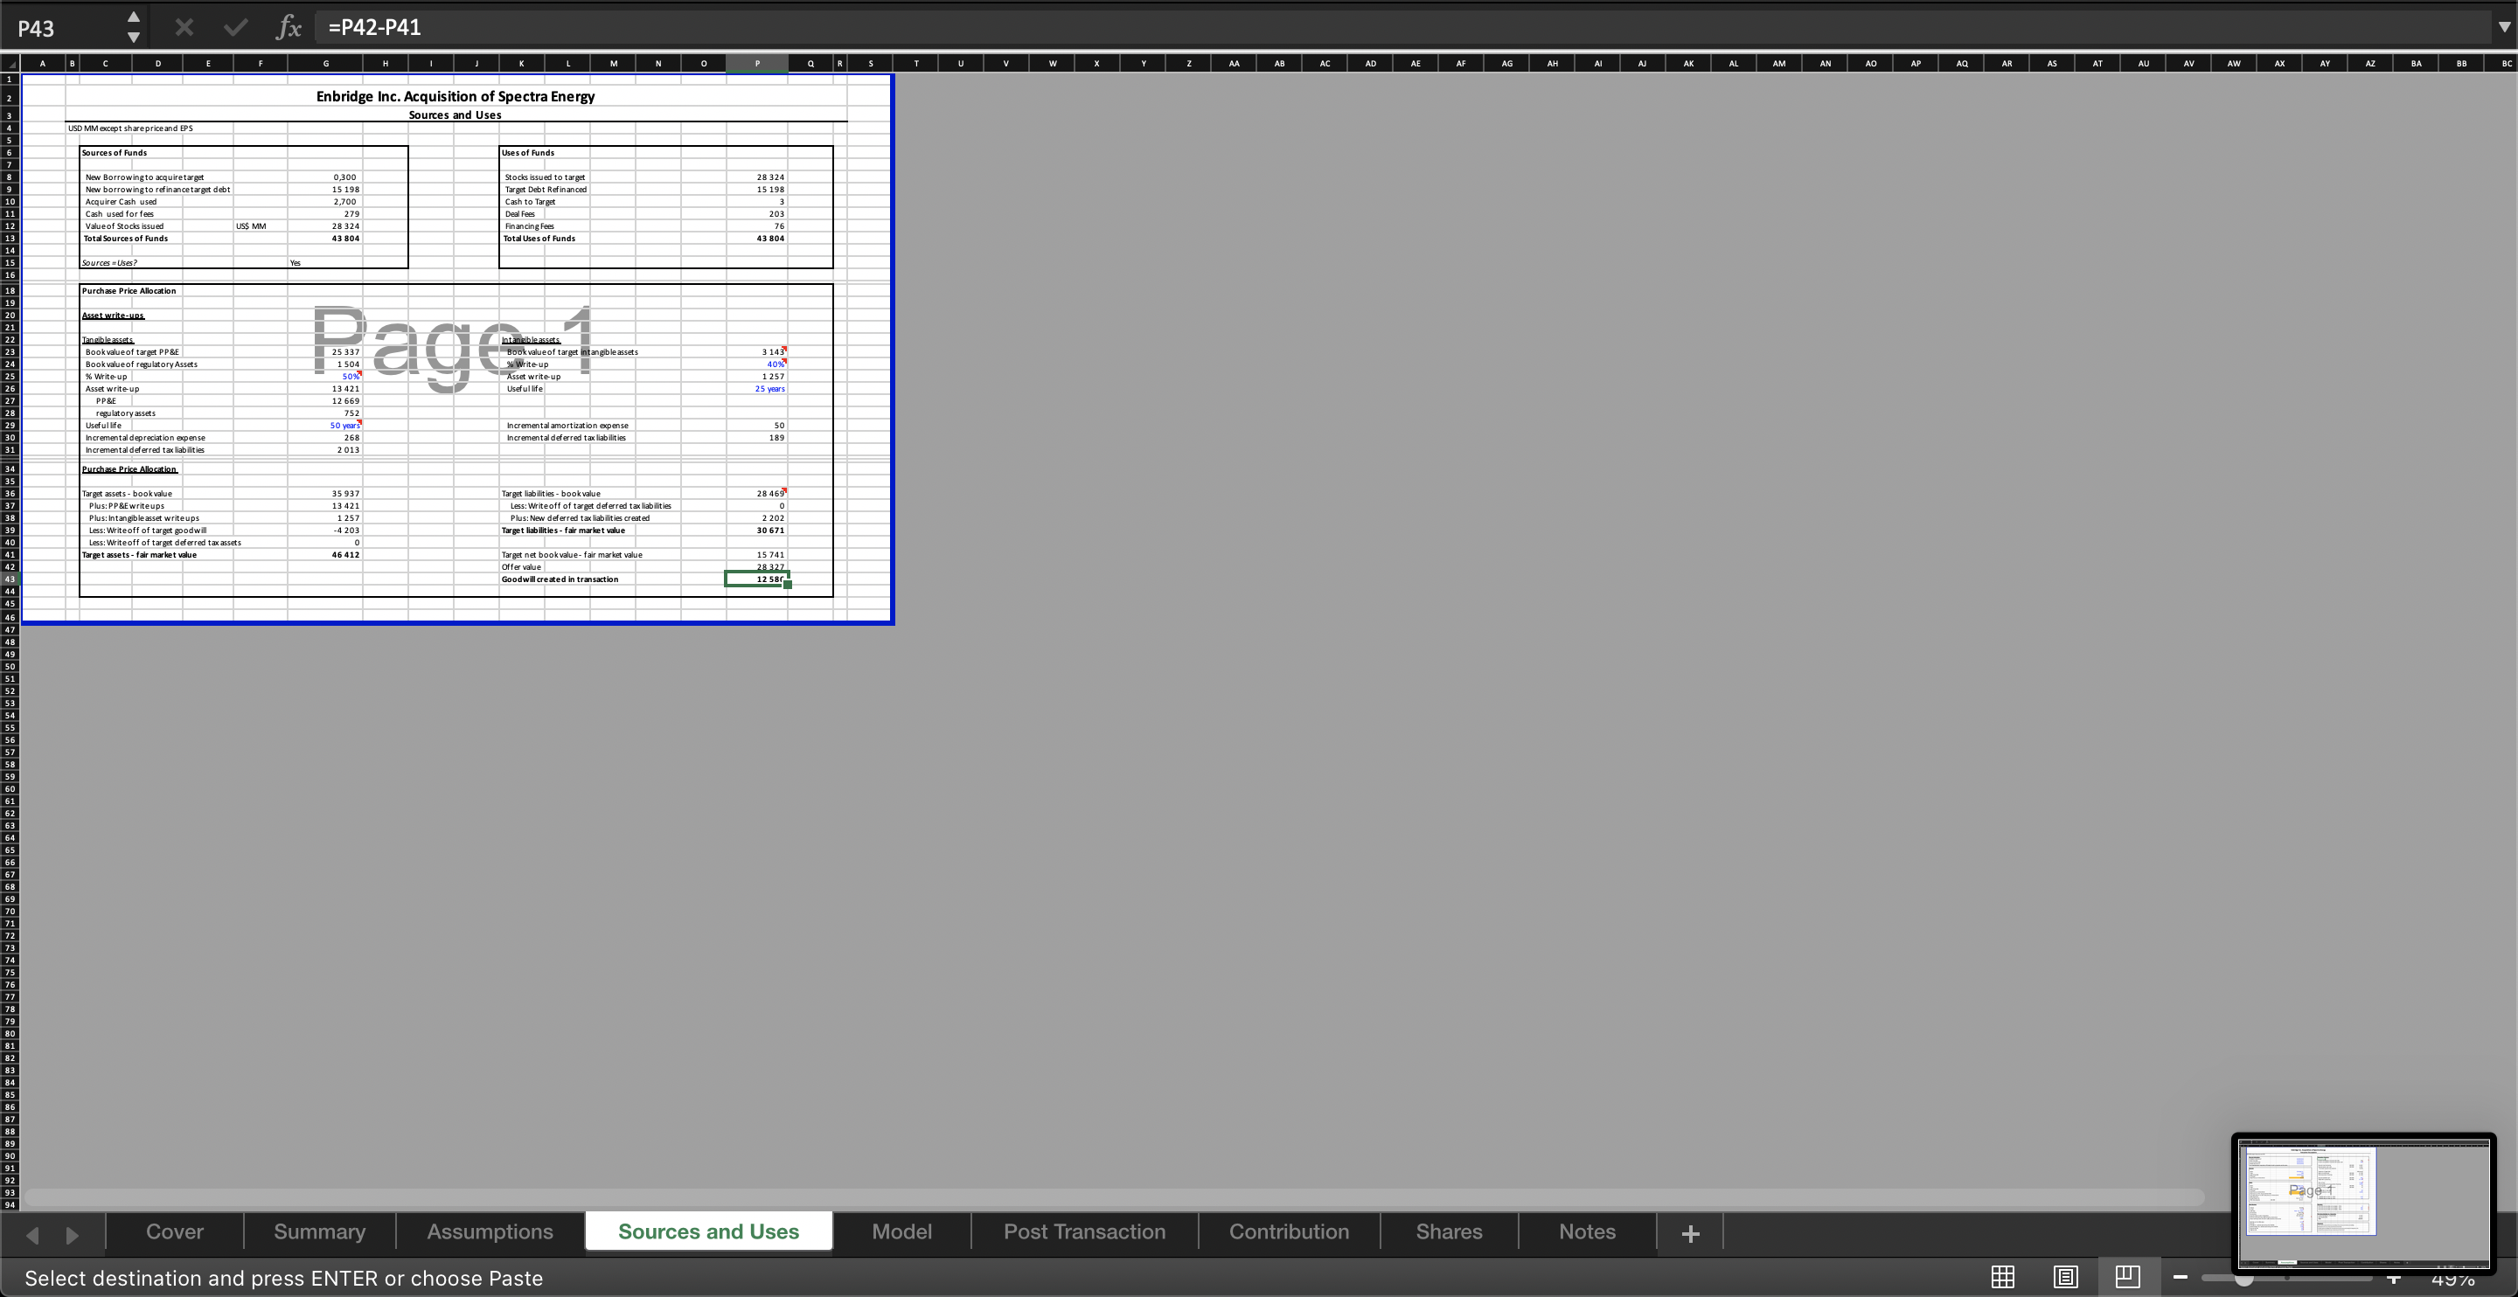Select the blue '40%' intangible write-up cell
The width and height of the screenshot is (2518, 1297).
tap(776, 364)
